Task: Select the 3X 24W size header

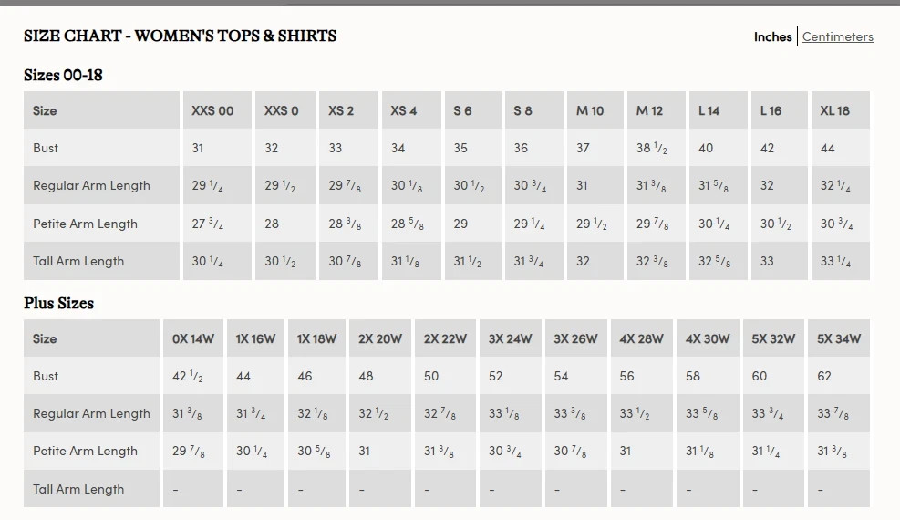Action: point(511,338)
